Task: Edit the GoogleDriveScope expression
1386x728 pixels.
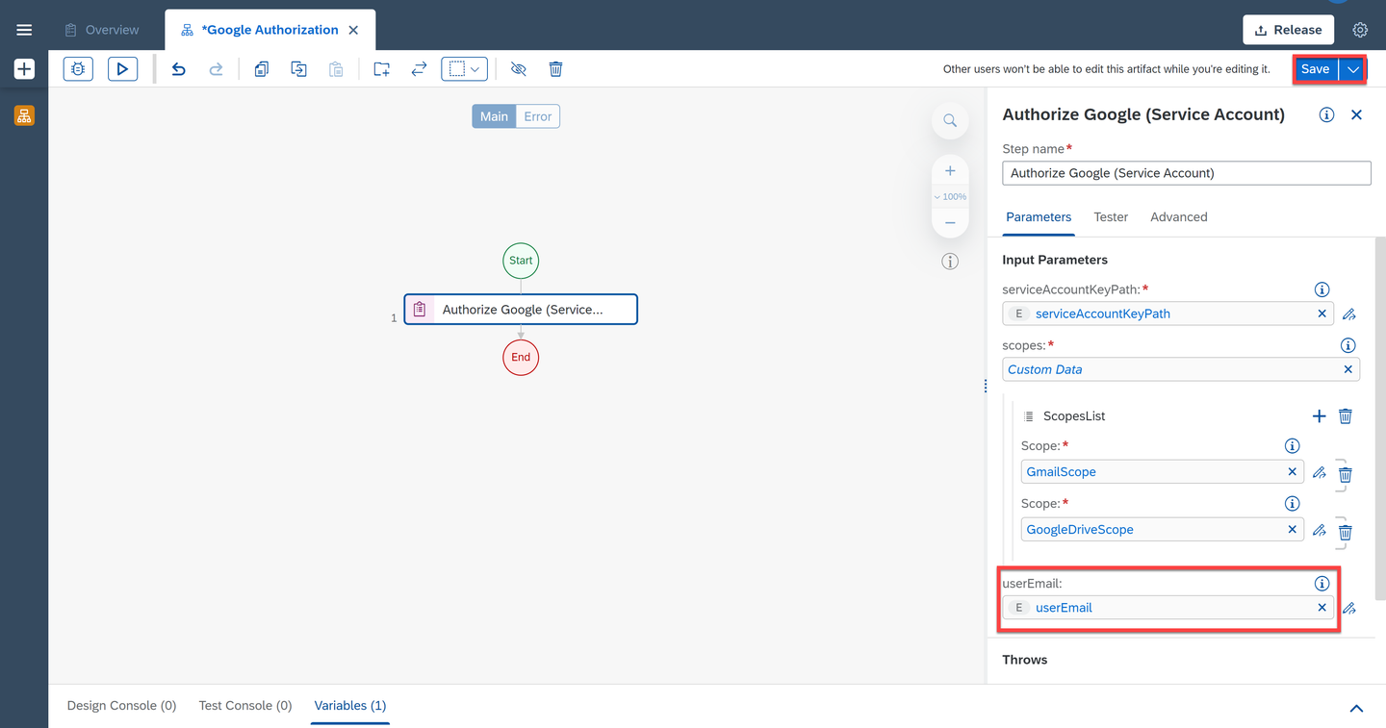Action: 1320,530
